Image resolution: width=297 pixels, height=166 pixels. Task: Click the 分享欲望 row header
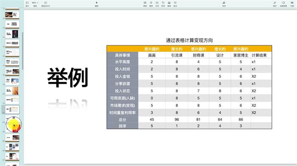click(x=122, y=84)
